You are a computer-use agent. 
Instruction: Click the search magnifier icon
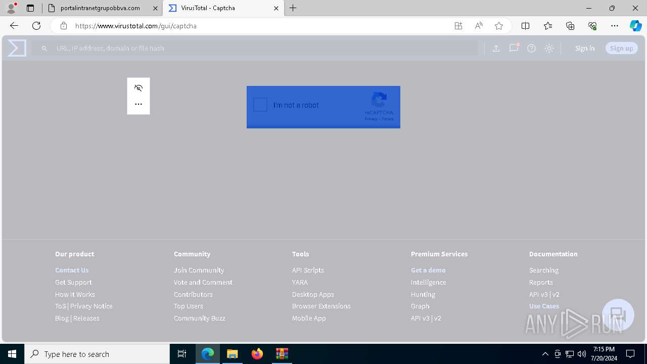point(44,49)
